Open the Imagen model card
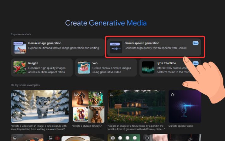Viewport: 225px width, 141px height. (x=42, y=68)
